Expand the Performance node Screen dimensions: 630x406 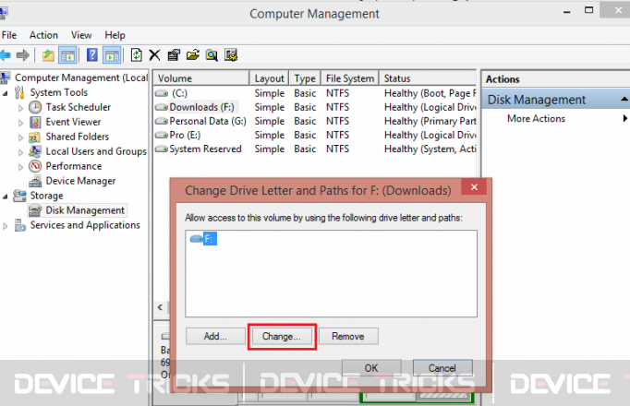tap(20, 167)
